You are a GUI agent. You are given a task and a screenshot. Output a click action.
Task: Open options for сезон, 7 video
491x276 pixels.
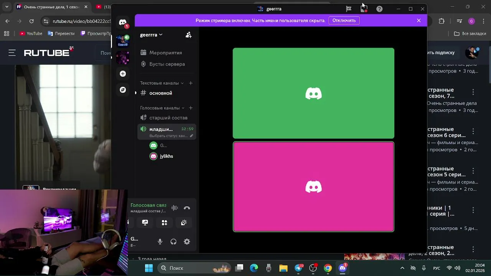click(x=473, y=92)
